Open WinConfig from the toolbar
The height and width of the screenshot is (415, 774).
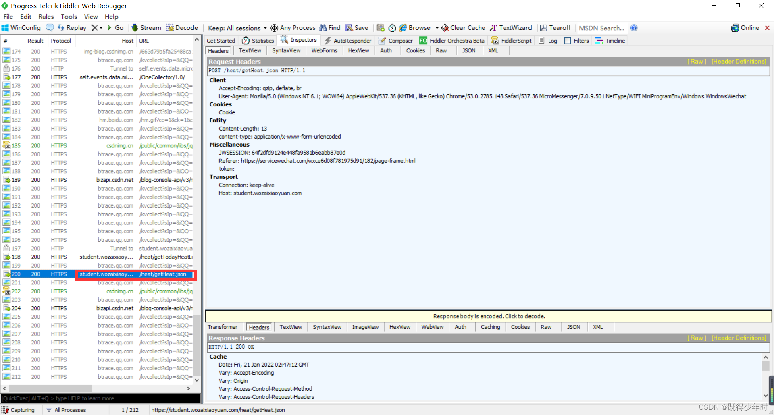[21, 28]
